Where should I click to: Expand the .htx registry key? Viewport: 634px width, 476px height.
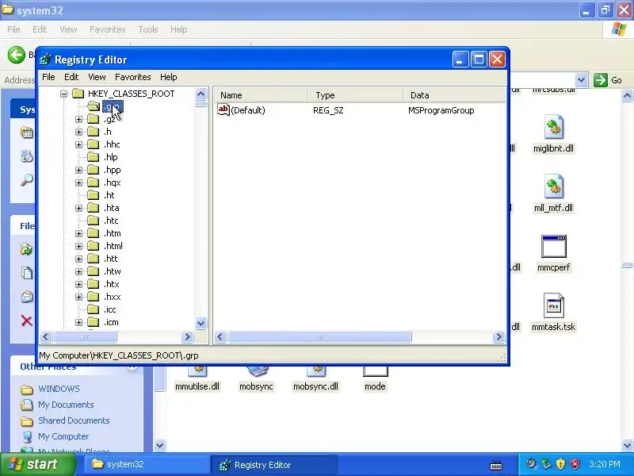(x=78, y=284)
